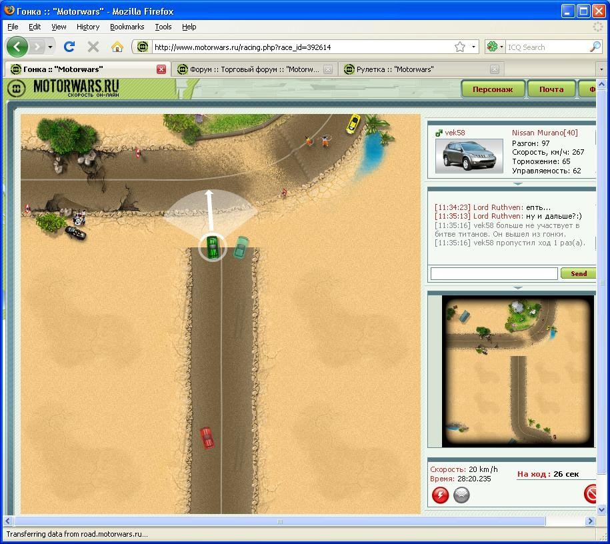The height and width of the screenshot is (544, 610).
Task: Open the History menu
Action: [x=88, y=27]
